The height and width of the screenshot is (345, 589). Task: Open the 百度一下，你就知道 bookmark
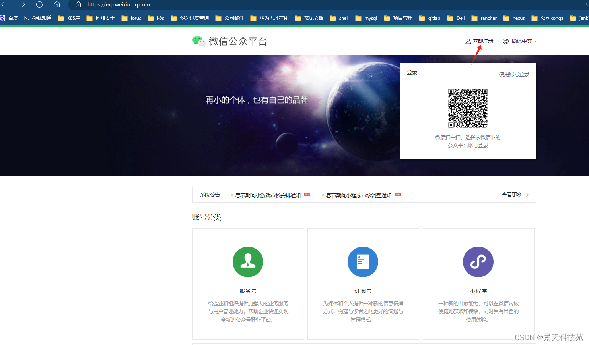click(26, 18)
